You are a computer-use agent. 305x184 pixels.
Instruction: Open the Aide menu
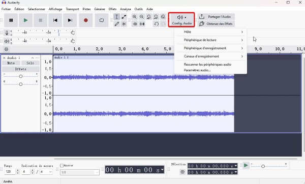(149, 9)
